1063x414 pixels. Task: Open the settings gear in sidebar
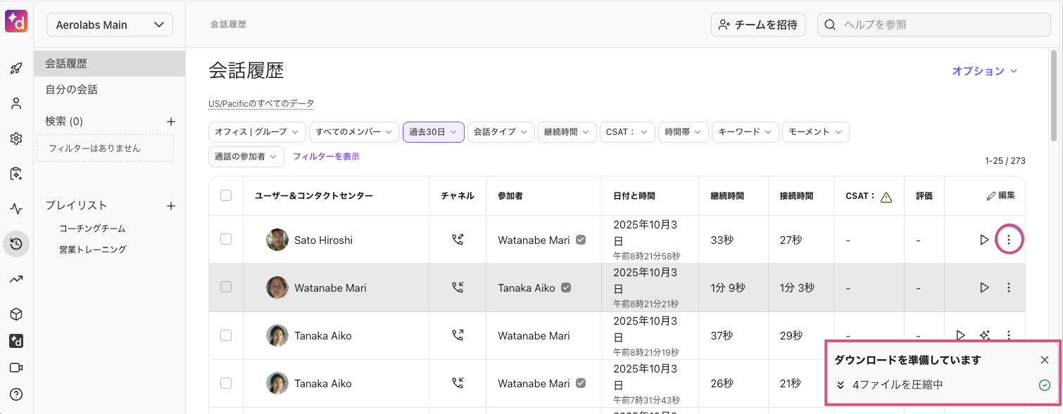point(16,138)
